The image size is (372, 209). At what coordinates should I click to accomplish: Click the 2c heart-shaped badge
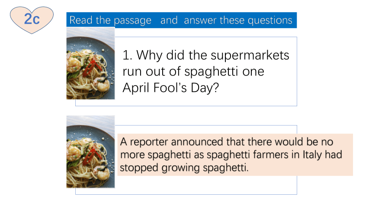click(x=32, y=20)
